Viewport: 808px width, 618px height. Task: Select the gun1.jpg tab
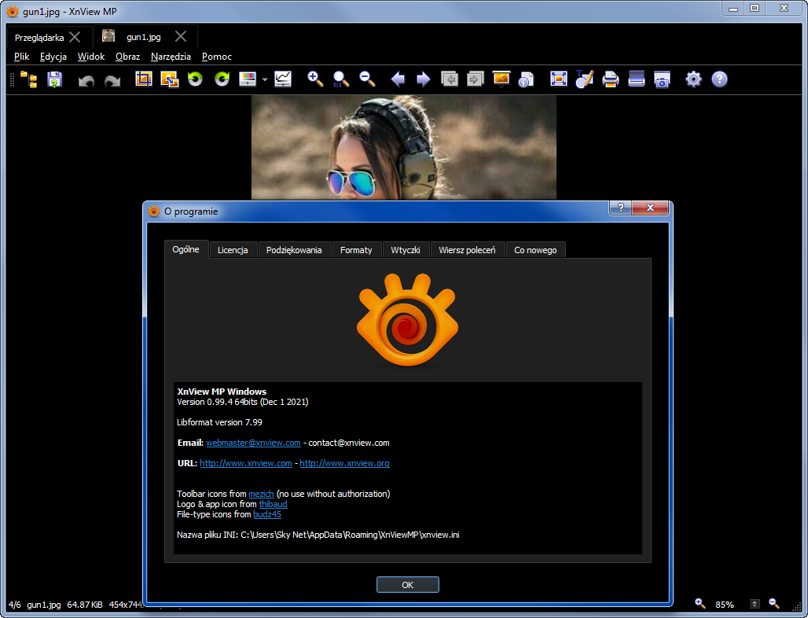pyautogui.click(x=144, y=37)
